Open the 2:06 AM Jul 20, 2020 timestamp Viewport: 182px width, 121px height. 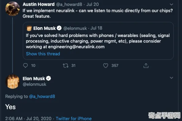coord(28,119)
